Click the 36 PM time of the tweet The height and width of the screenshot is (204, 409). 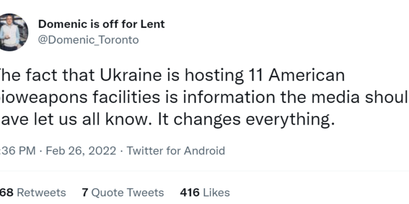click(18, 151)
